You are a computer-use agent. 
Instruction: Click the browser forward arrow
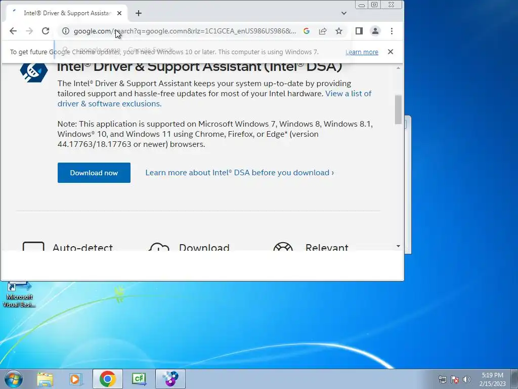tap(29, 31)
